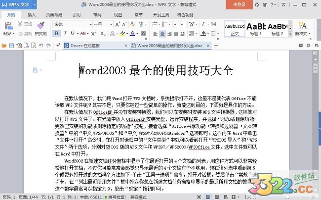Open folder icon in quick access bar

point(4,46)
